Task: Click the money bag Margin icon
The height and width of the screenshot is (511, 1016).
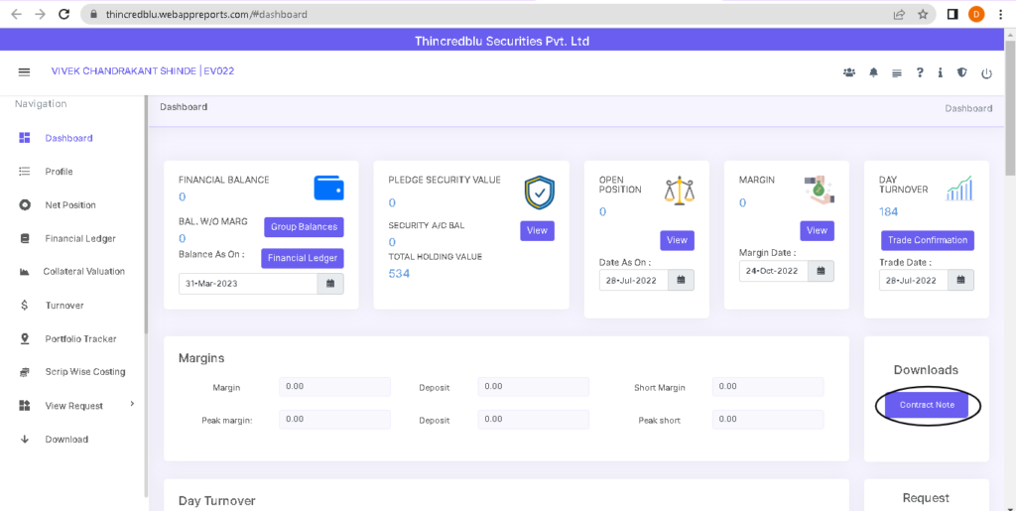Action: 819,190
